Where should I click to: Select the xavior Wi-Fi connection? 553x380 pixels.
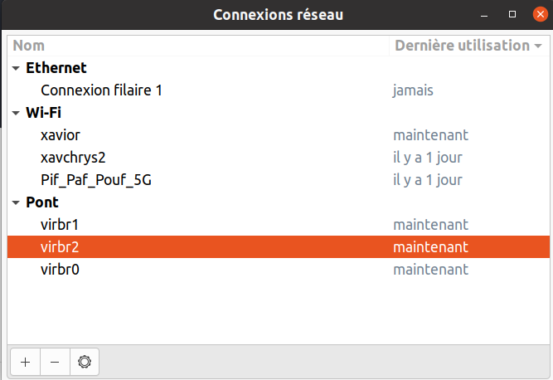click(279, 135)
